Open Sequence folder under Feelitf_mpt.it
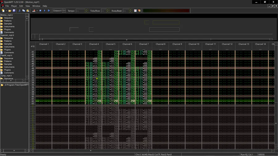The image size is (278, 156). click(9, 58)
